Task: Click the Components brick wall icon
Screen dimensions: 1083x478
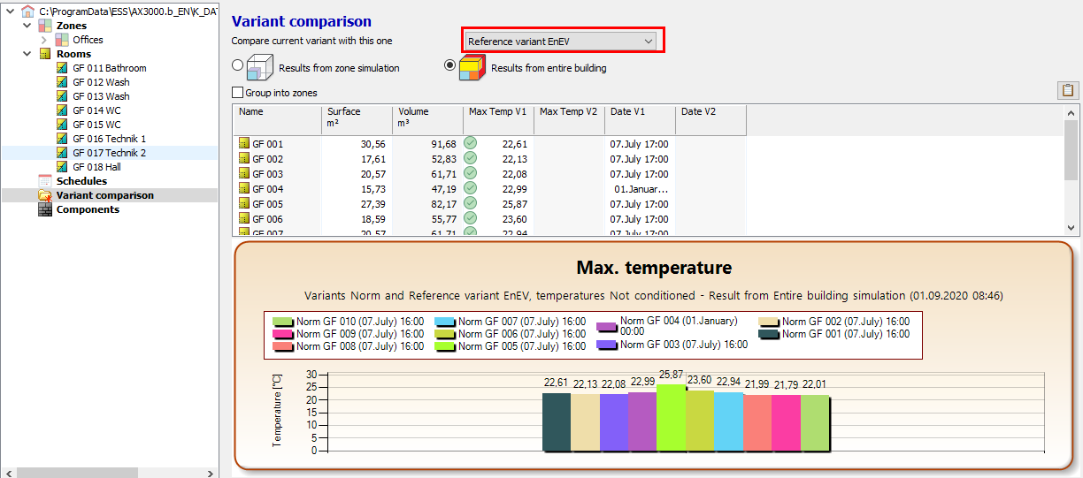Action: (x=45, y=209)
